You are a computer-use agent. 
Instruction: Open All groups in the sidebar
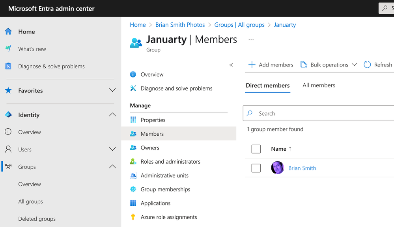[30, 201]
